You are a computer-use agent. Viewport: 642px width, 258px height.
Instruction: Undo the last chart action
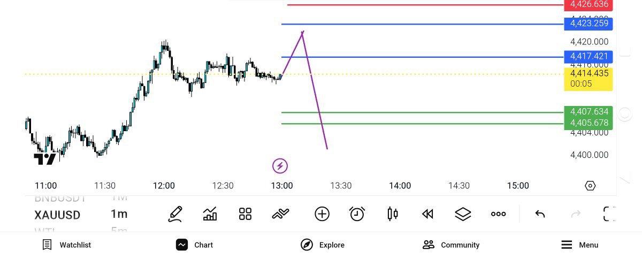tap(540, 214)
